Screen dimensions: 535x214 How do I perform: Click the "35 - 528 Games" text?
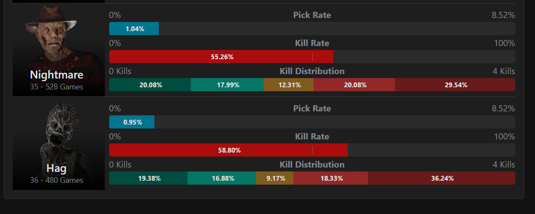coord(57,87)
